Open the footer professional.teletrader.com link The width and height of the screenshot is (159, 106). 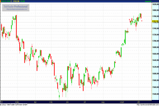click(x=145, y=105)
